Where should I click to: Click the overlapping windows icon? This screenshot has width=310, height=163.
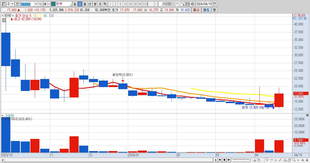click(258, 160)
